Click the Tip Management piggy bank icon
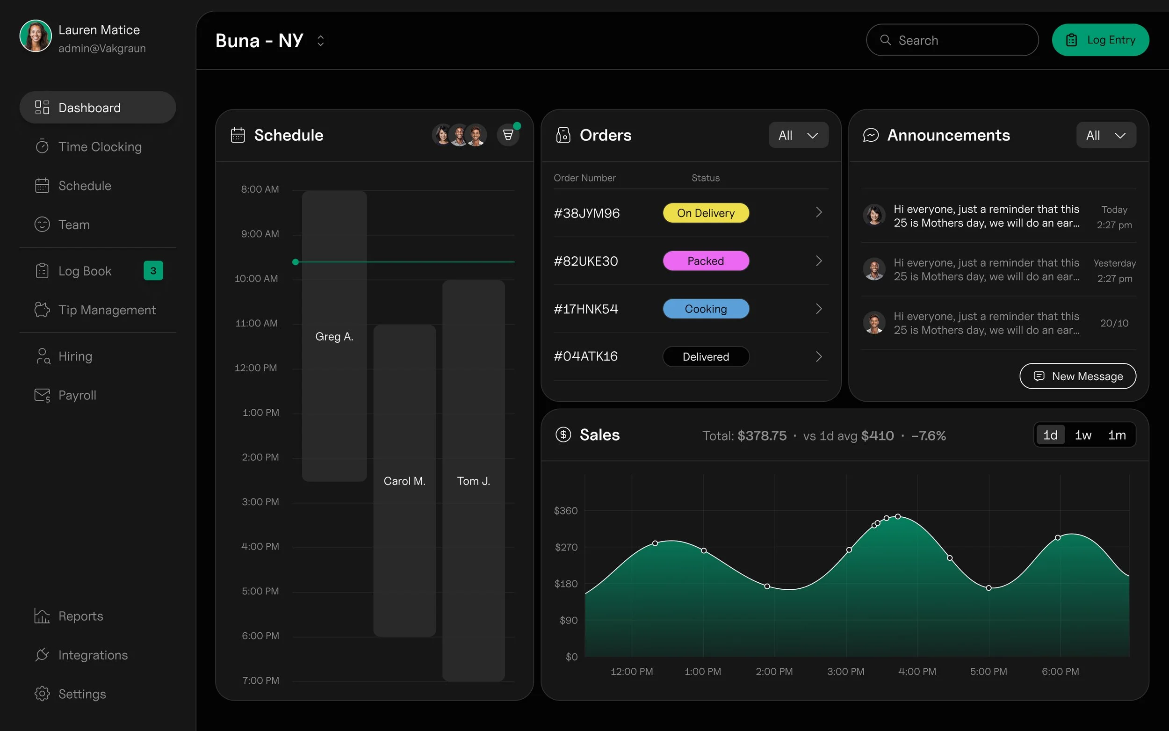 click(42, 310)
